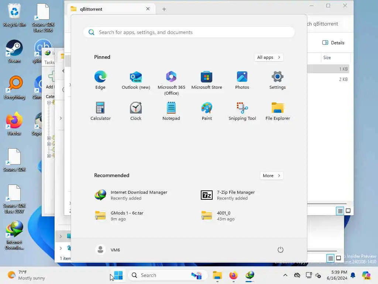Open Settings from pinned apps

coord(278,80)
